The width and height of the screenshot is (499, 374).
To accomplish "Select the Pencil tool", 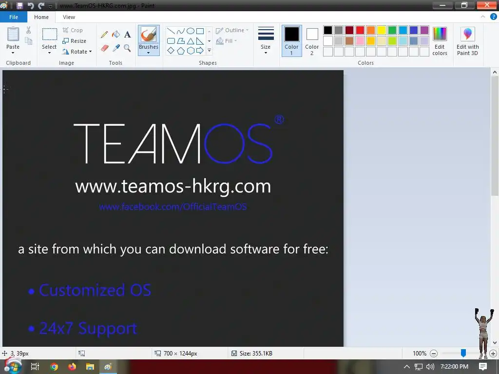I will [x=104, y=35].
